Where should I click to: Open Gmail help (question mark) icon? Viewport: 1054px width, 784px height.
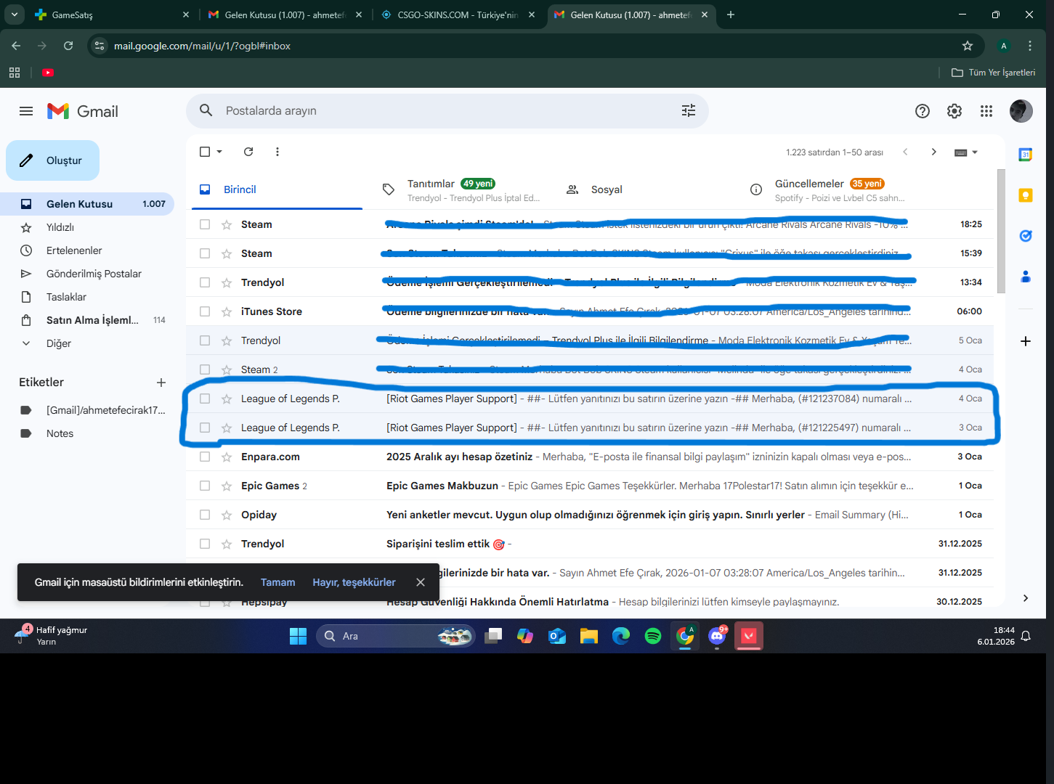tap(923, 111)
